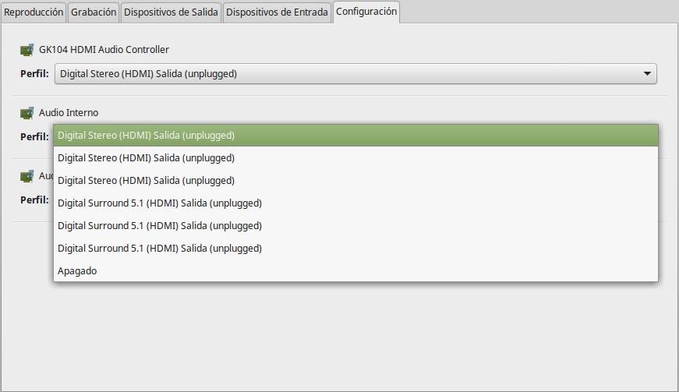This screenshot has height=392, width=679.
Task: Click the GK104 HDMI Audio Controller card icon
Action: click(x=27, y=50)
